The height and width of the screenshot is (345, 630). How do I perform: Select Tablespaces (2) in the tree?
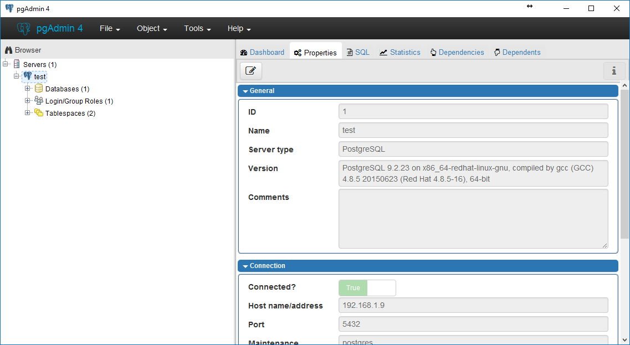[x=70, y=114]
